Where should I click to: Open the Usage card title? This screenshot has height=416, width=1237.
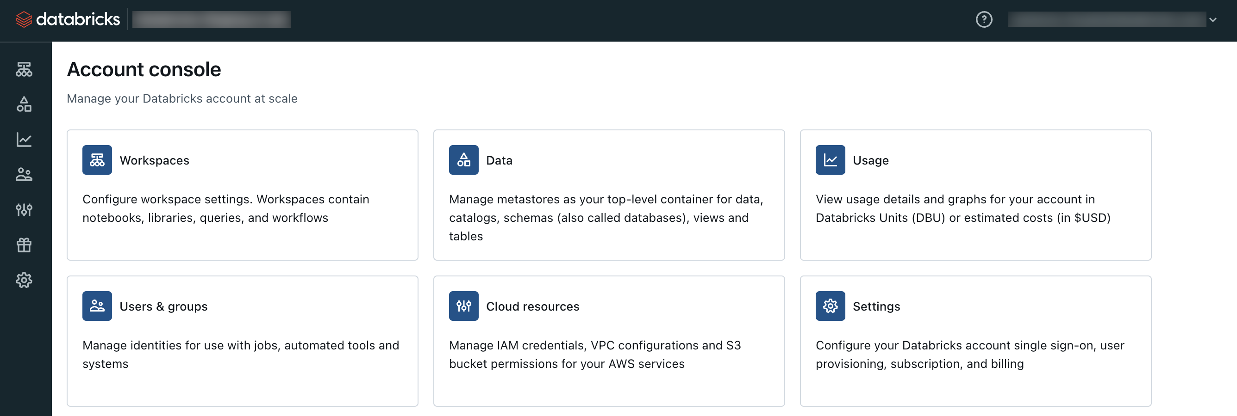870,160
